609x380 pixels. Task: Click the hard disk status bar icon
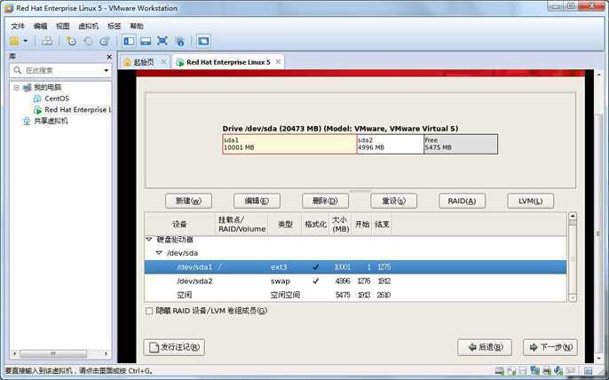tap(500, 371)
